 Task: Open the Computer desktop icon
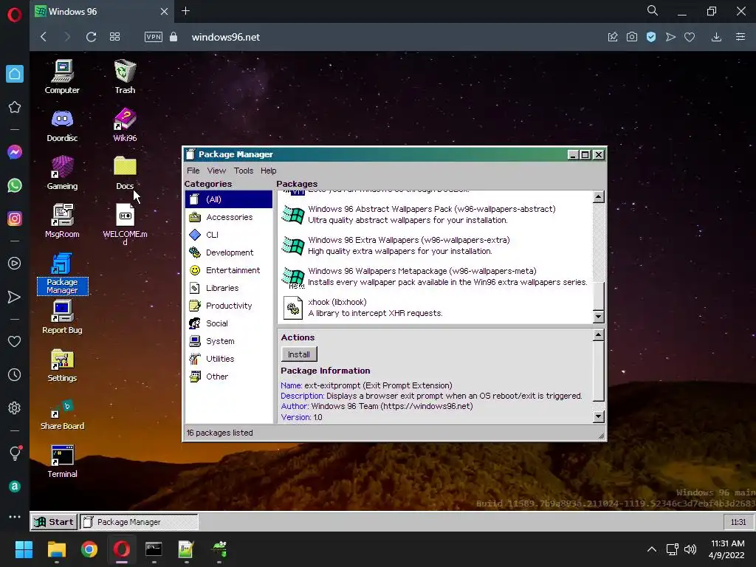62,76
